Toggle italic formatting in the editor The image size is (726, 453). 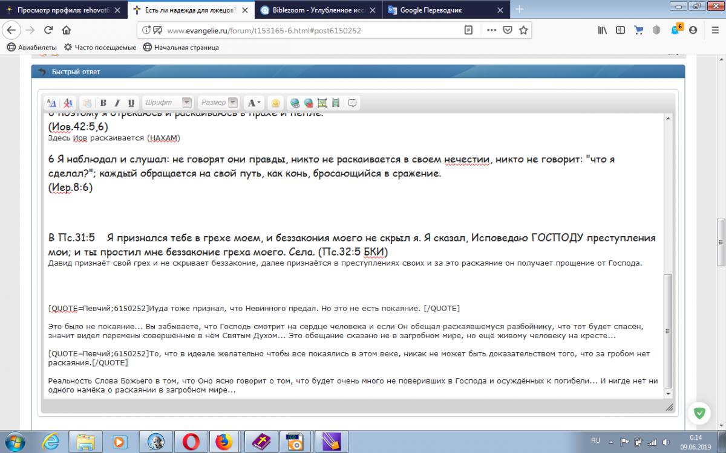click(117, 103)
